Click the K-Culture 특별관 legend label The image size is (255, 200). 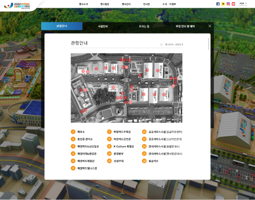[124, 146]
